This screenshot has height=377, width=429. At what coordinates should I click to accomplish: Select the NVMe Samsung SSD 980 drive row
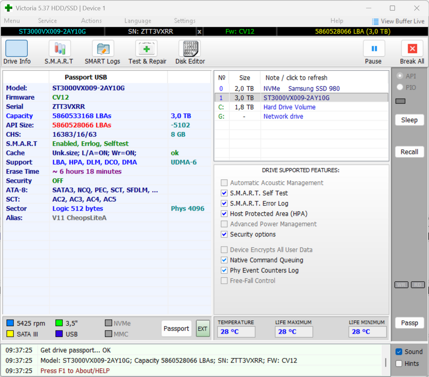[x=301, y=89]
